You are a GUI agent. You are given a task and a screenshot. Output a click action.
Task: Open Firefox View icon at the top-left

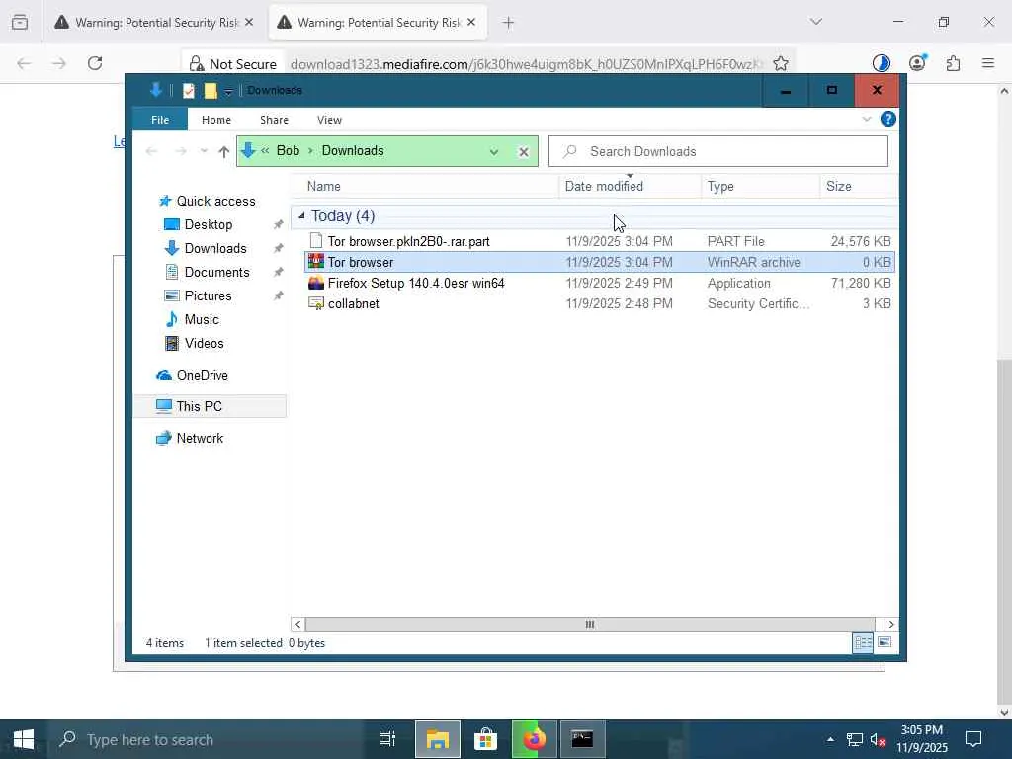20,23
